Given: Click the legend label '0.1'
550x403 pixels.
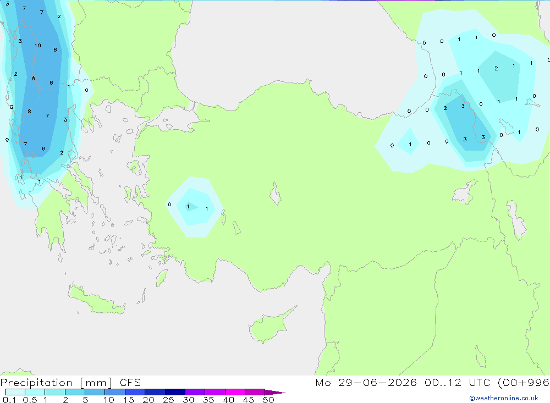Looking at the screenshot, I should click(x=9, y=400).
